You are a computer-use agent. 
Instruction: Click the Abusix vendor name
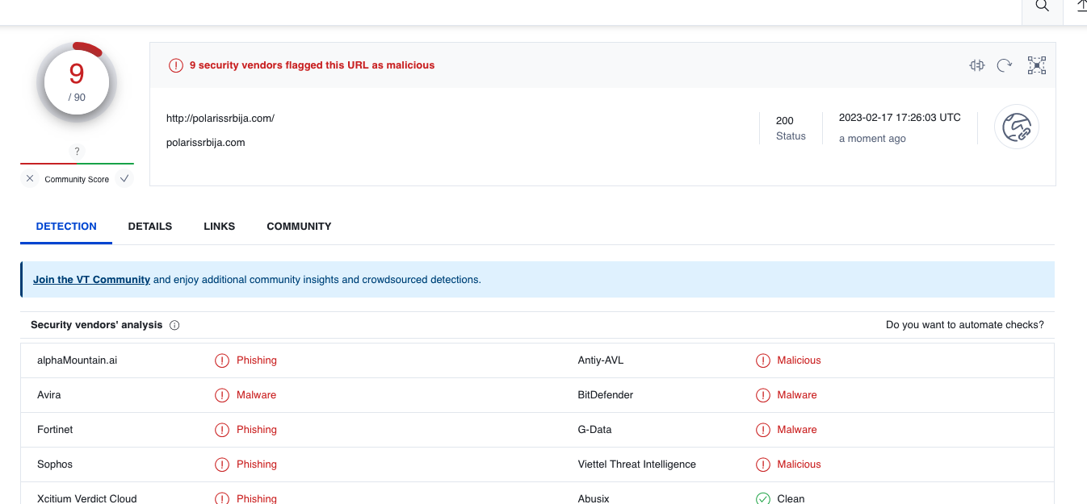tap(594, 498)
